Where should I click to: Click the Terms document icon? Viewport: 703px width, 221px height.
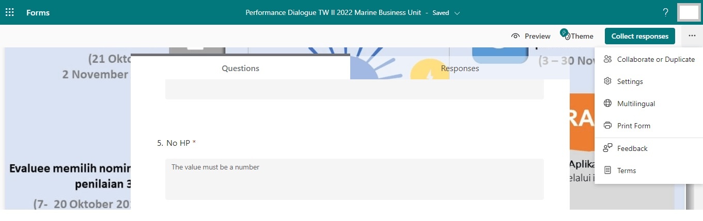[x=607, y=171]
